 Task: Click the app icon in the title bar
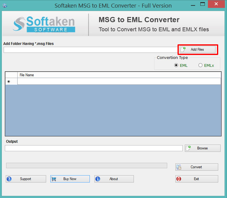coord(5,5)
